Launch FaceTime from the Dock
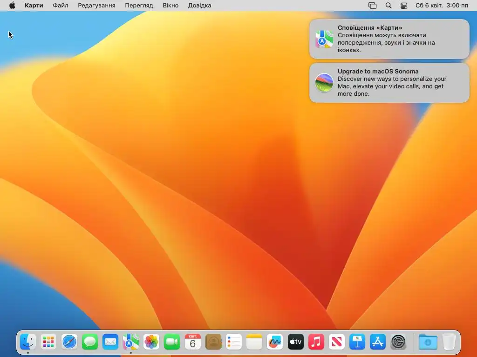The width and height of the screenshot is (477, 357). pos(172,342)
